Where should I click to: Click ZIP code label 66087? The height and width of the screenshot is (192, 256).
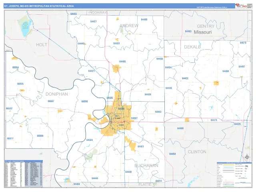coord(51,101)
